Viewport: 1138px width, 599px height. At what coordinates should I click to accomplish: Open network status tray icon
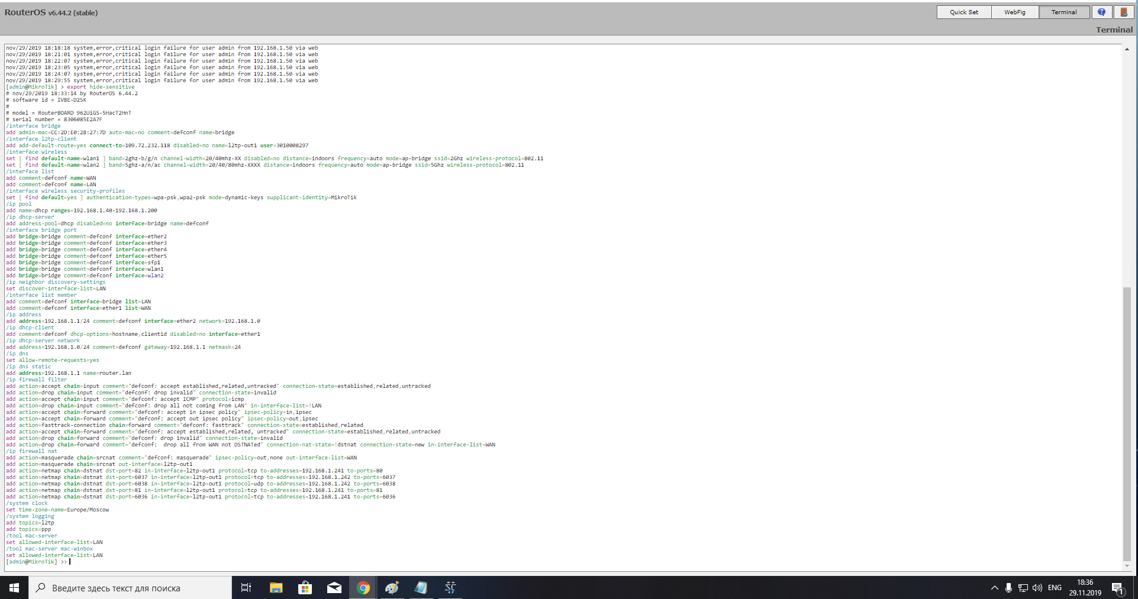point(1023,588)
